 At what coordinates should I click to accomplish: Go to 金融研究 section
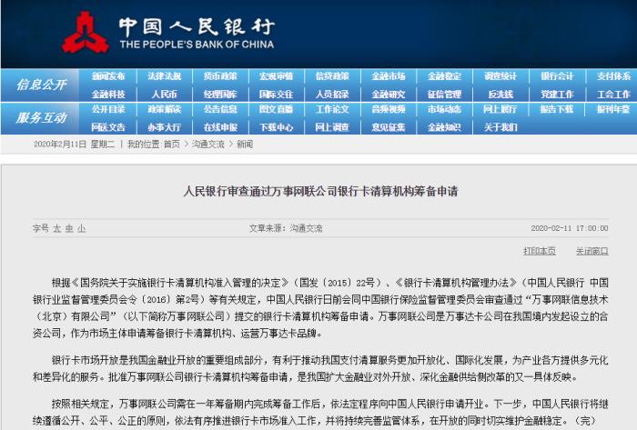[389, 95]
